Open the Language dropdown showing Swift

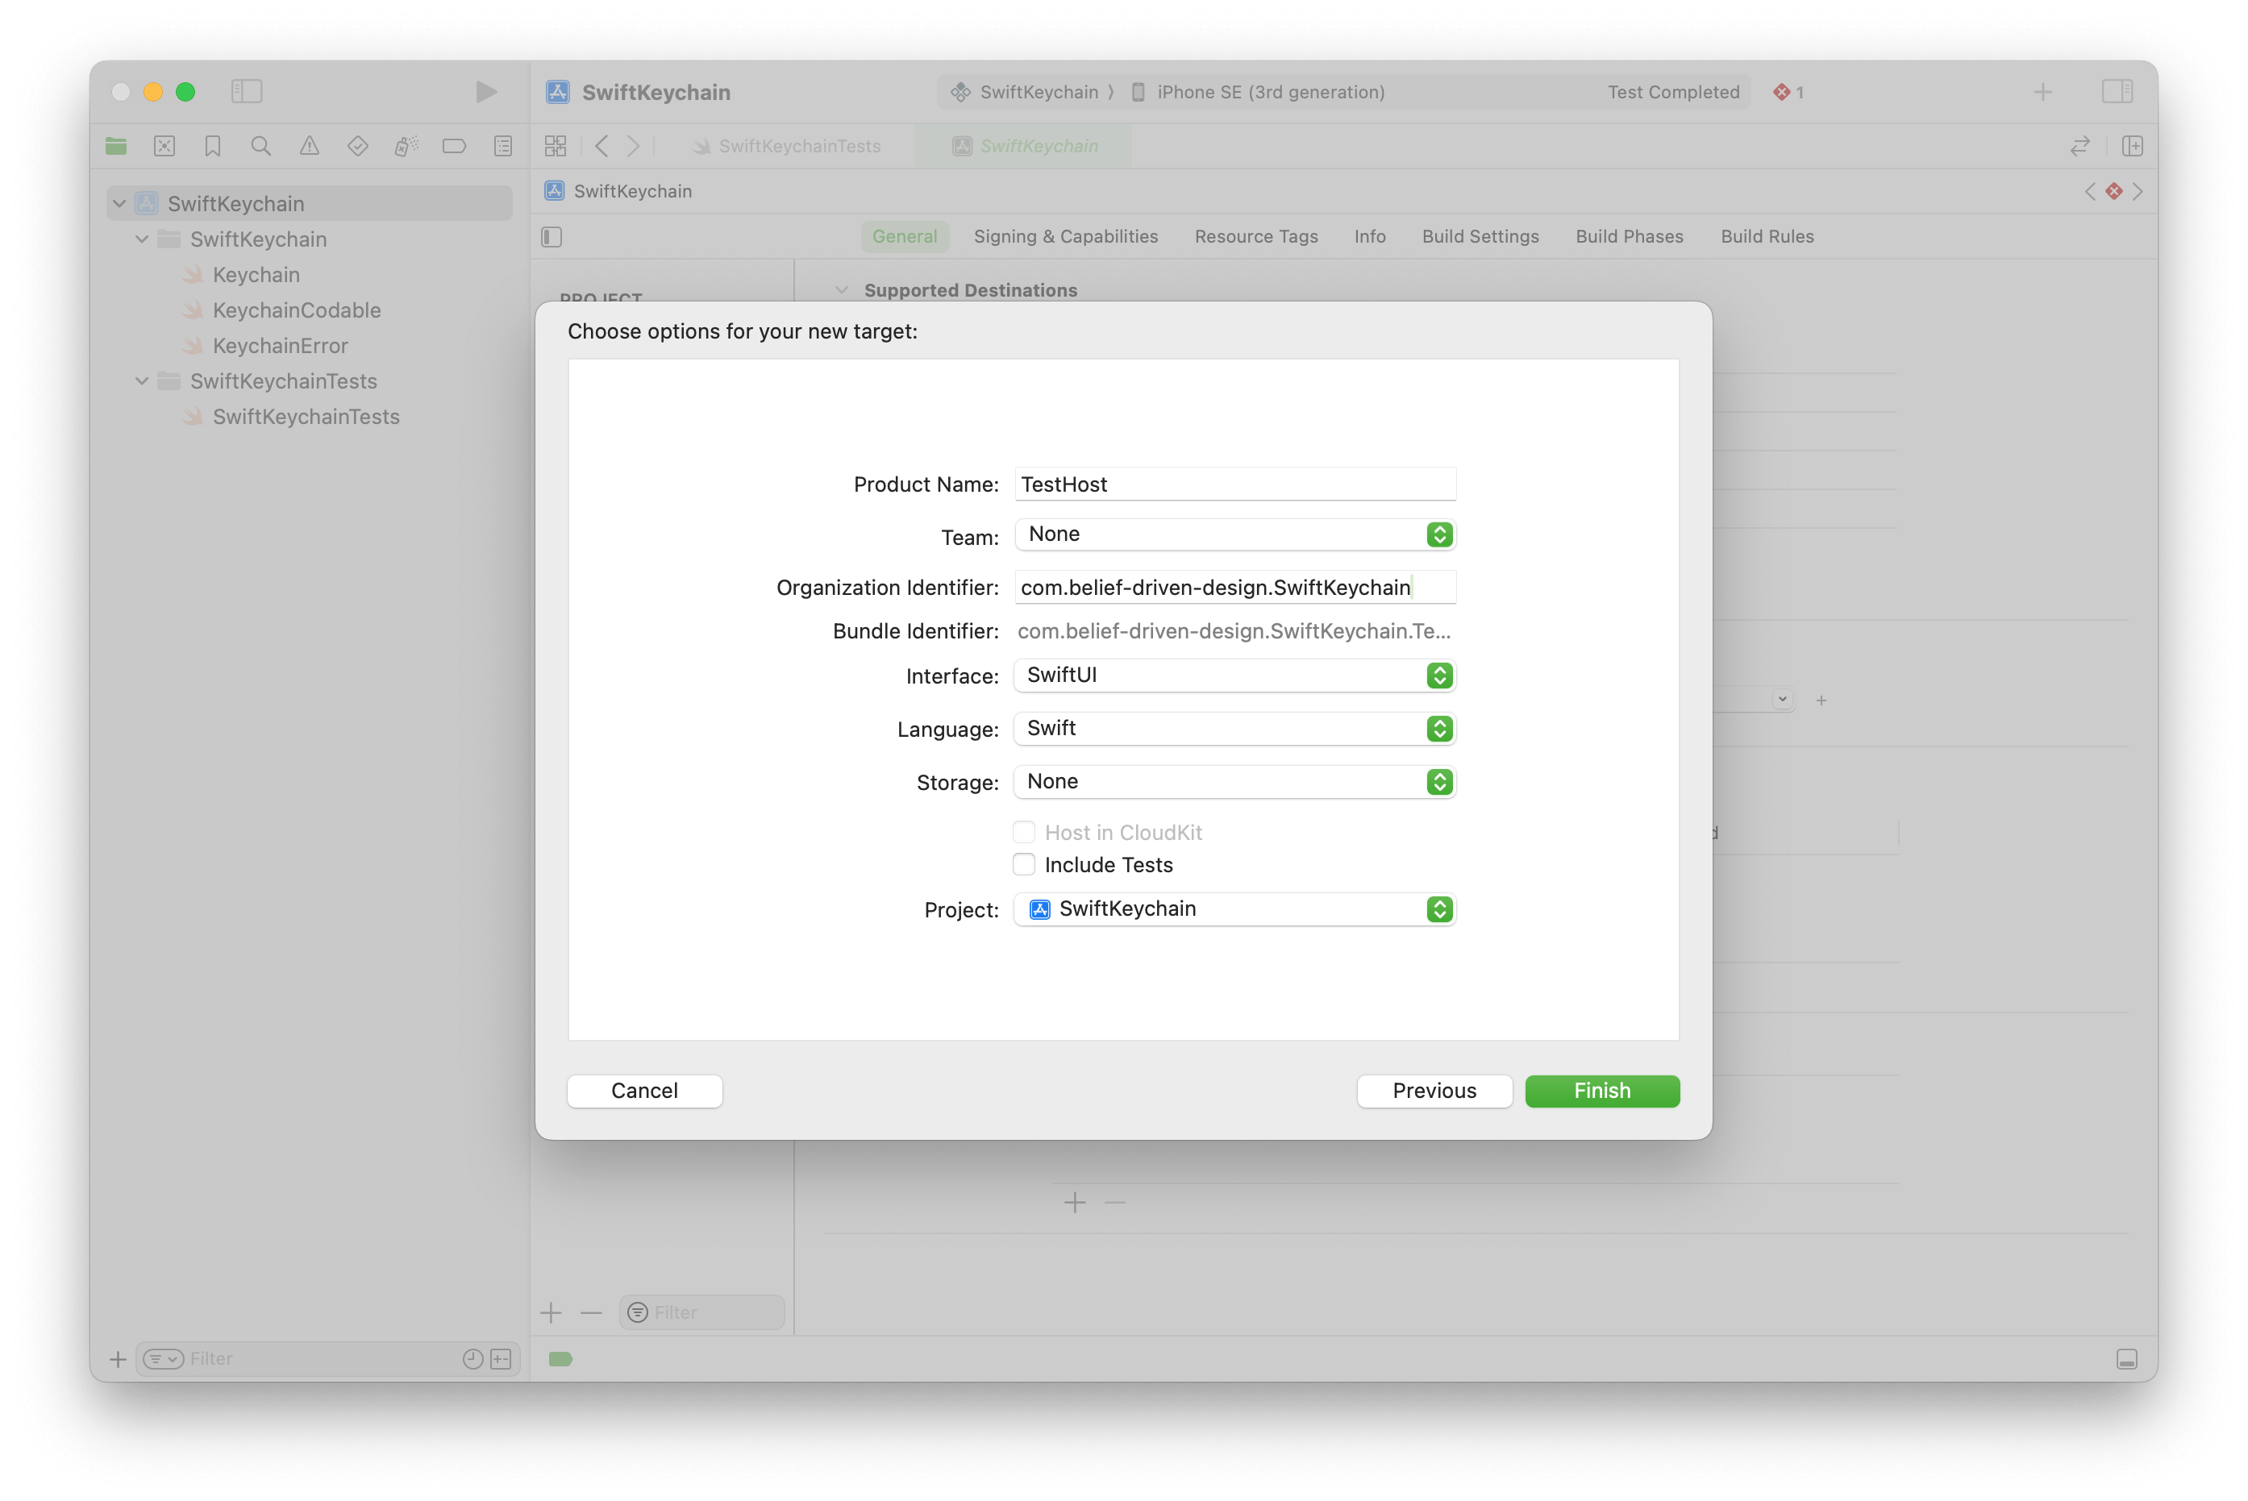tap(1235, 729)
